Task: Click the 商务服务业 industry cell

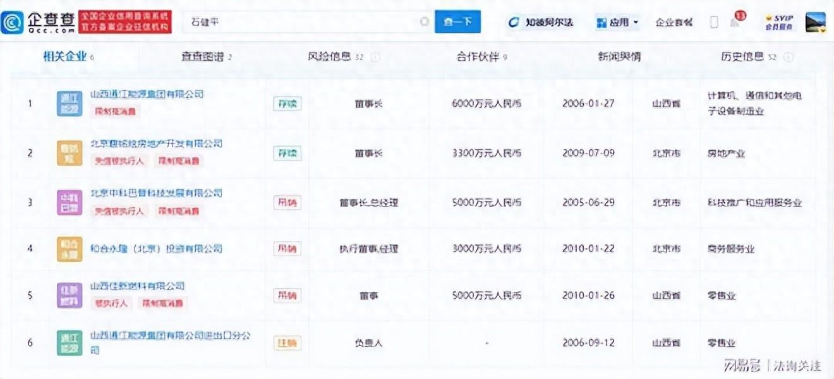Action: click(731, 249)
